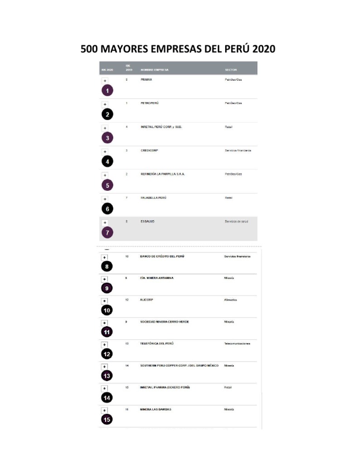Viewport: 348px width, 464px height.
Task: Click the rank 10 circle badge
Action: click(x=107, y=310)
